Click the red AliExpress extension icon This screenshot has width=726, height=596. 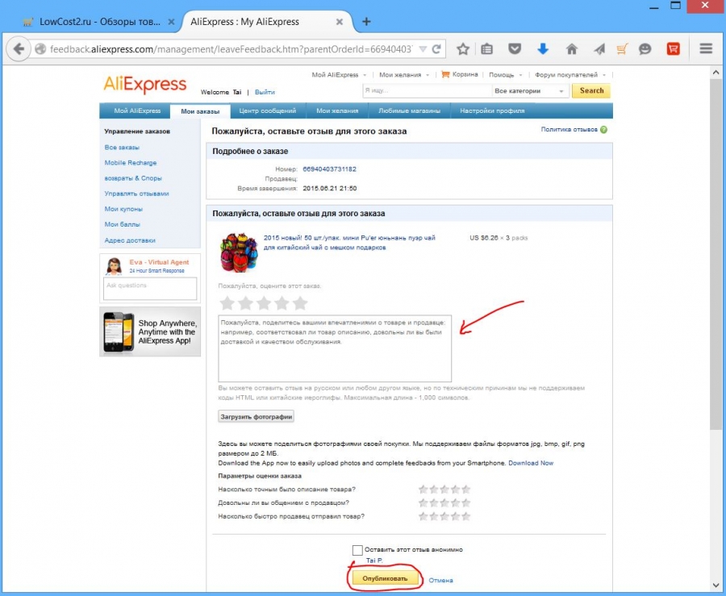click(x=674, y=48)
